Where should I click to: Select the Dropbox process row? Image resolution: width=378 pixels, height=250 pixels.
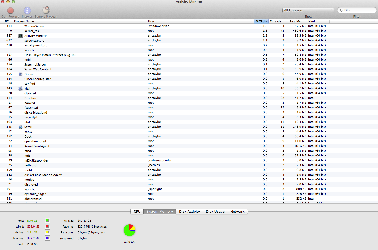point(189,98)
